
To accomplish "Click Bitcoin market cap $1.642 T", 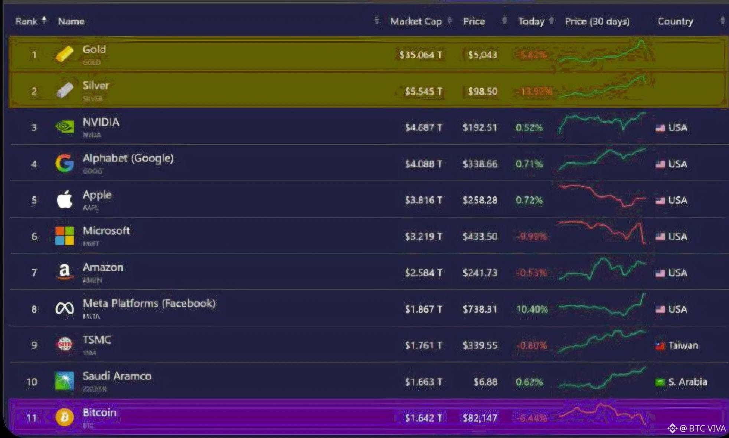I will [424, 418].
